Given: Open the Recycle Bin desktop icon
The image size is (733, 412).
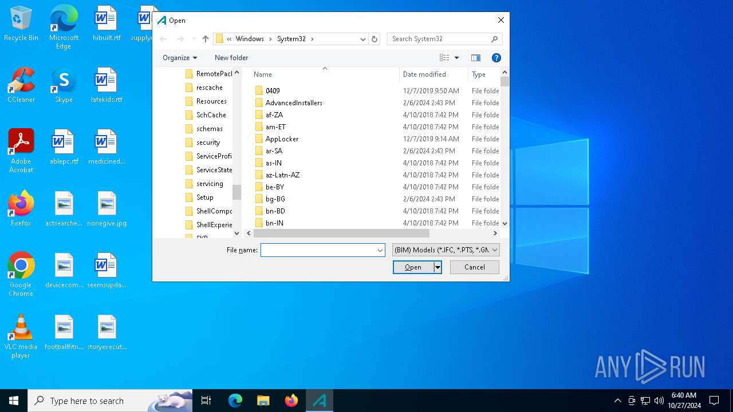Looking at the screenshot, I should click(x=21, y=24).
